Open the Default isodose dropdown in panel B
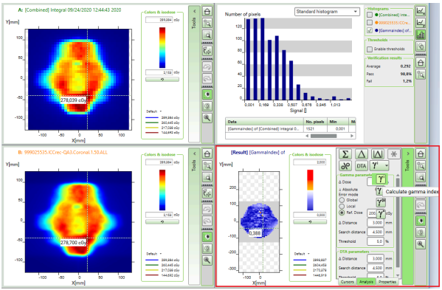442x290 pixels. click(154, 254)
